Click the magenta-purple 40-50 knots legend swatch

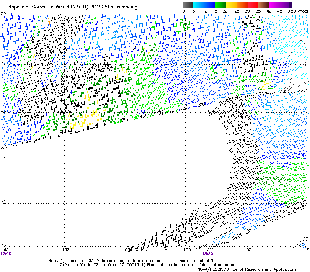[280, 5]
